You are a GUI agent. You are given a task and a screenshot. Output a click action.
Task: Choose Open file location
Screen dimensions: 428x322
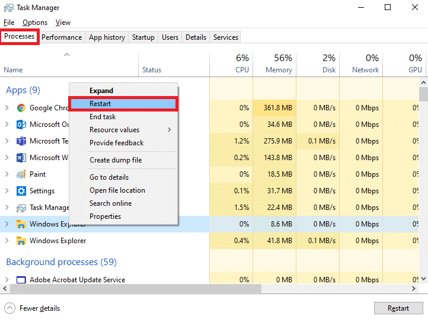click(x=123, y=190)
